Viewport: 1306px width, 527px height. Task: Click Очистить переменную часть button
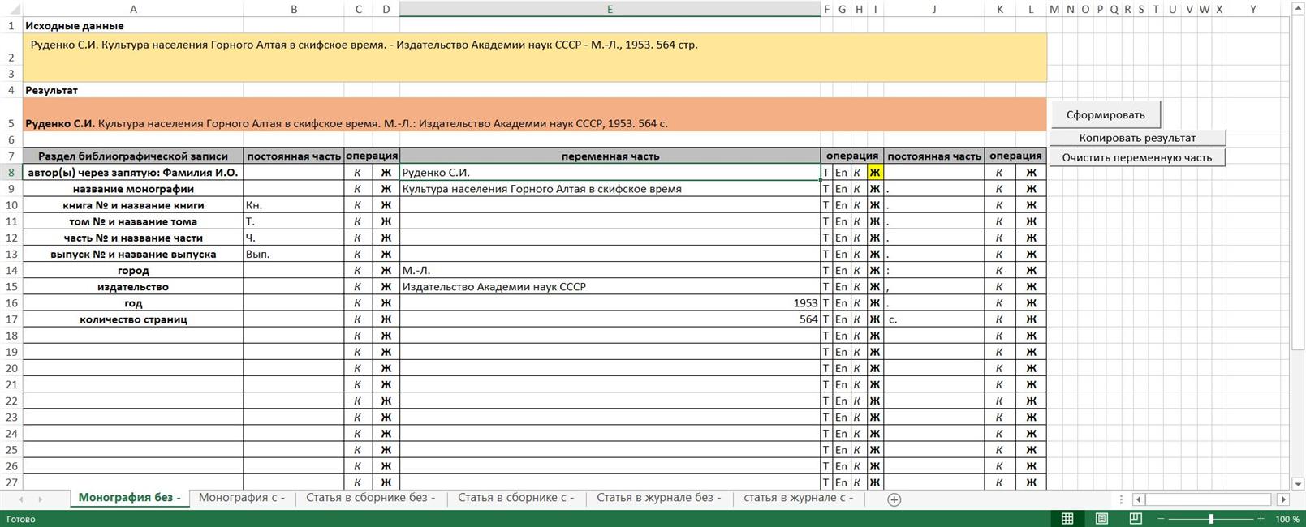pos(1136,157)
